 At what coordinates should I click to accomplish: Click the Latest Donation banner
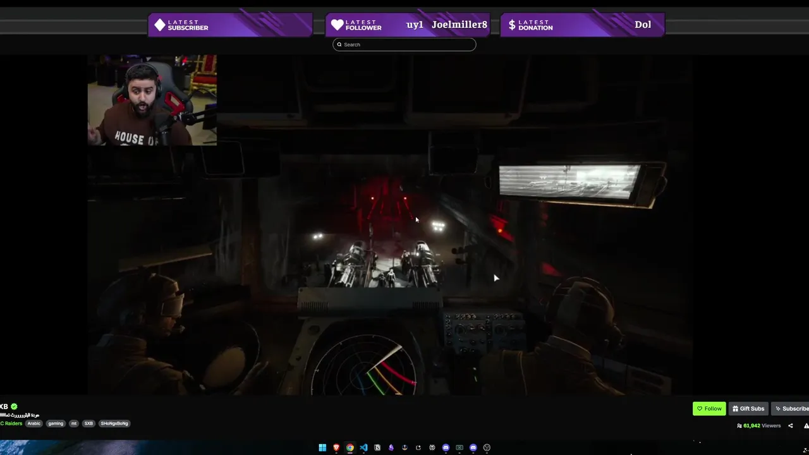582,25
